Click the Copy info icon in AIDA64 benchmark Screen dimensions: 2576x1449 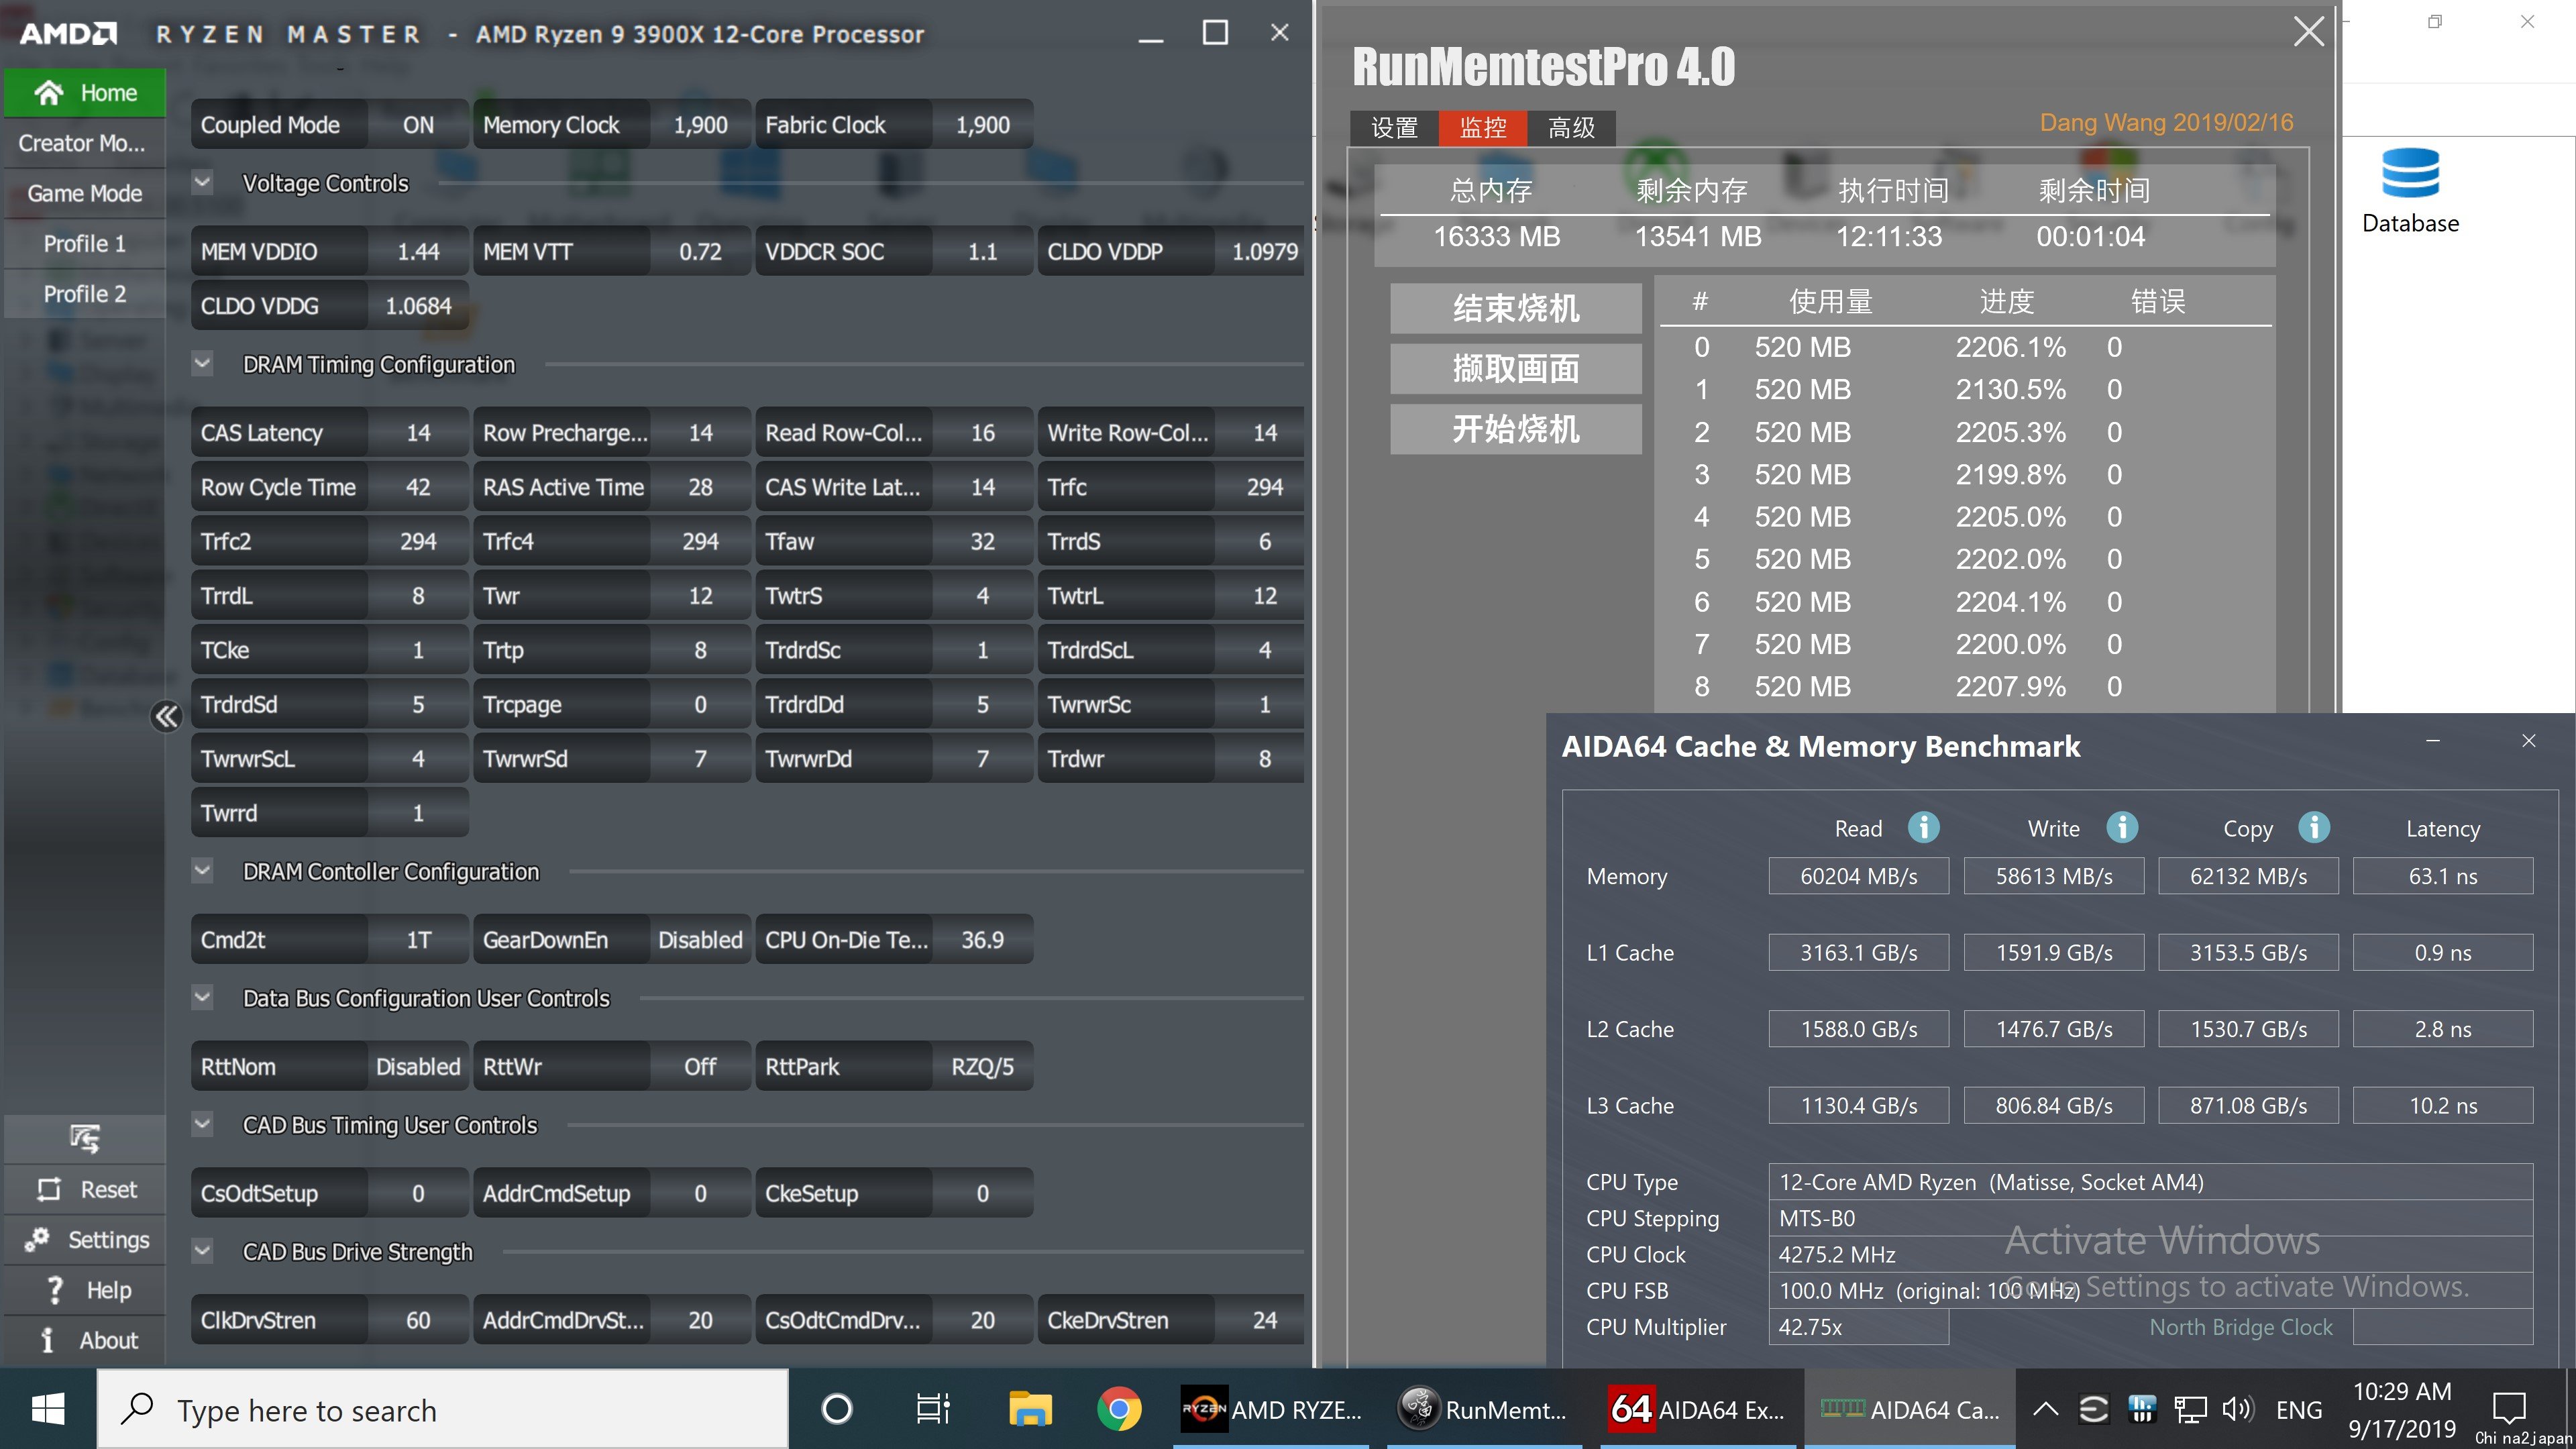(2314, 827)
